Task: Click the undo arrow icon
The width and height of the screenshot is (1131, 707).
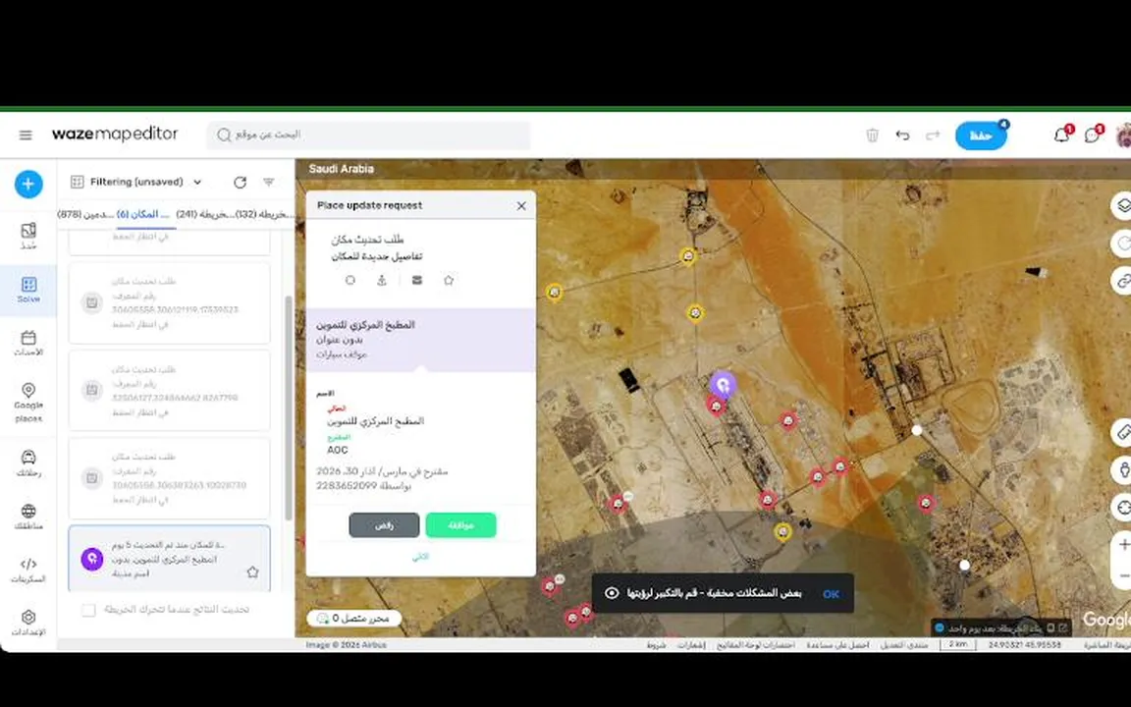Action: (902, 135)
